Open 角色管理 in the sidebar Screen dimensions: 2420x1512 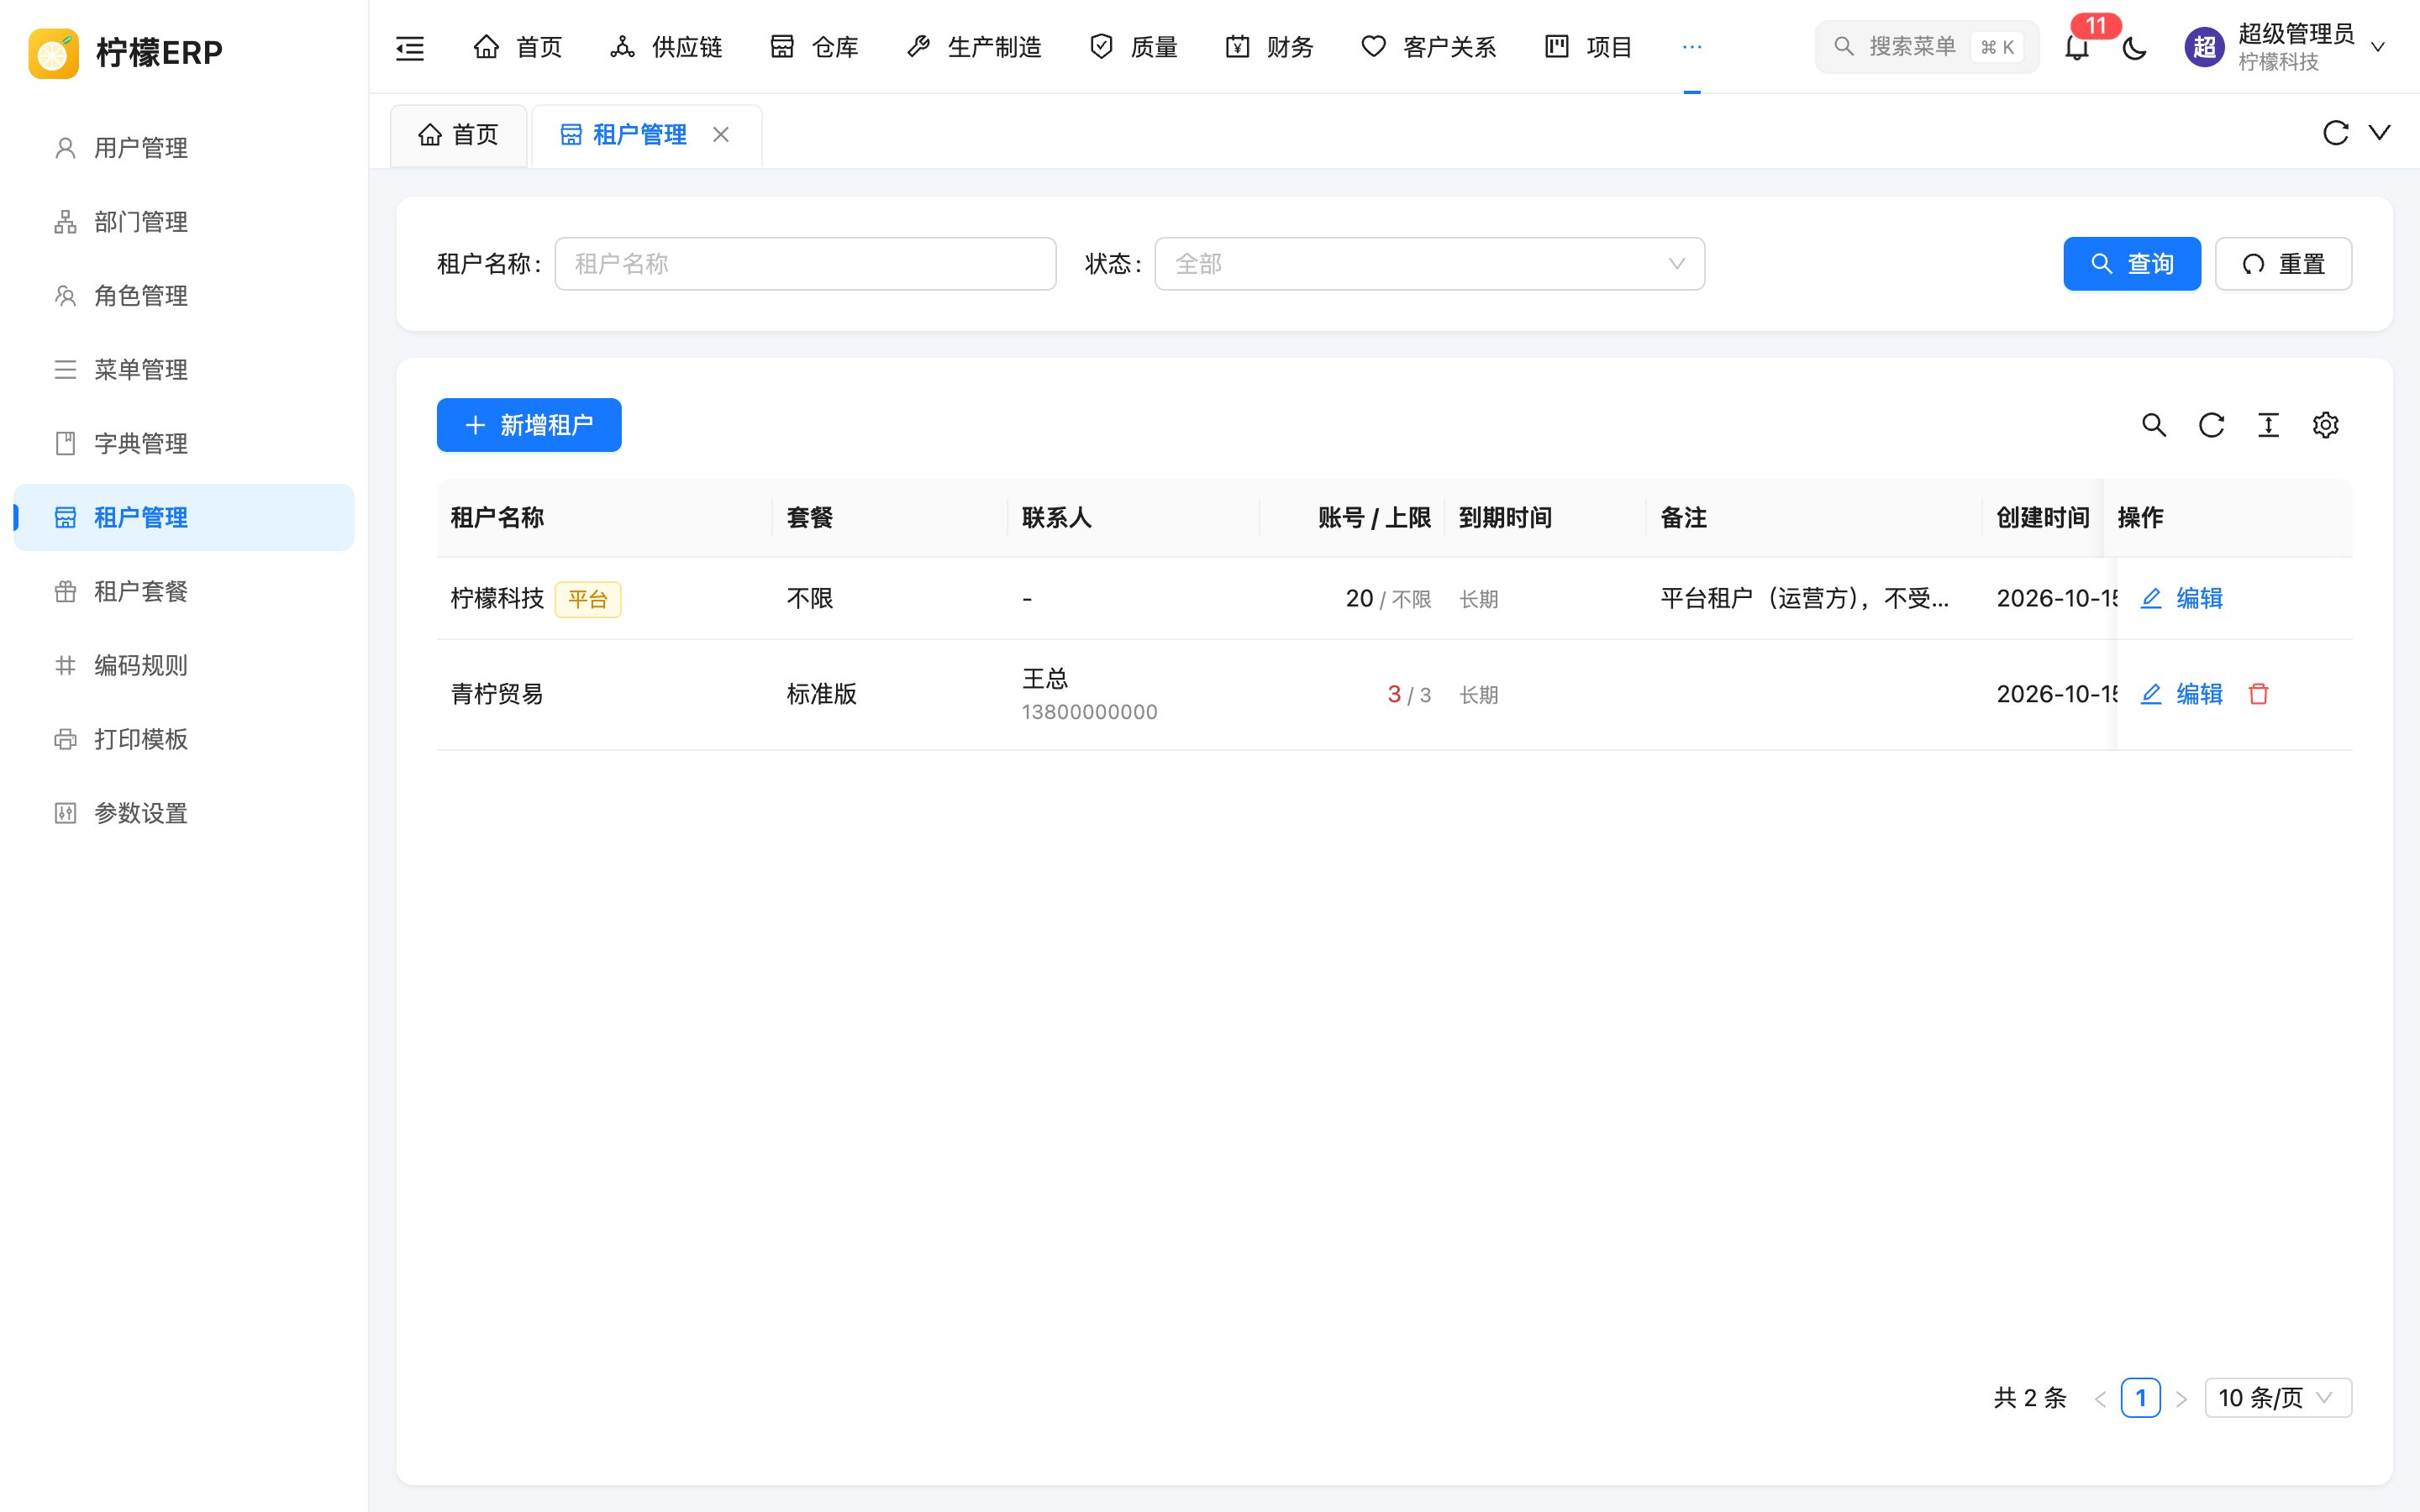tap(184, 296)
